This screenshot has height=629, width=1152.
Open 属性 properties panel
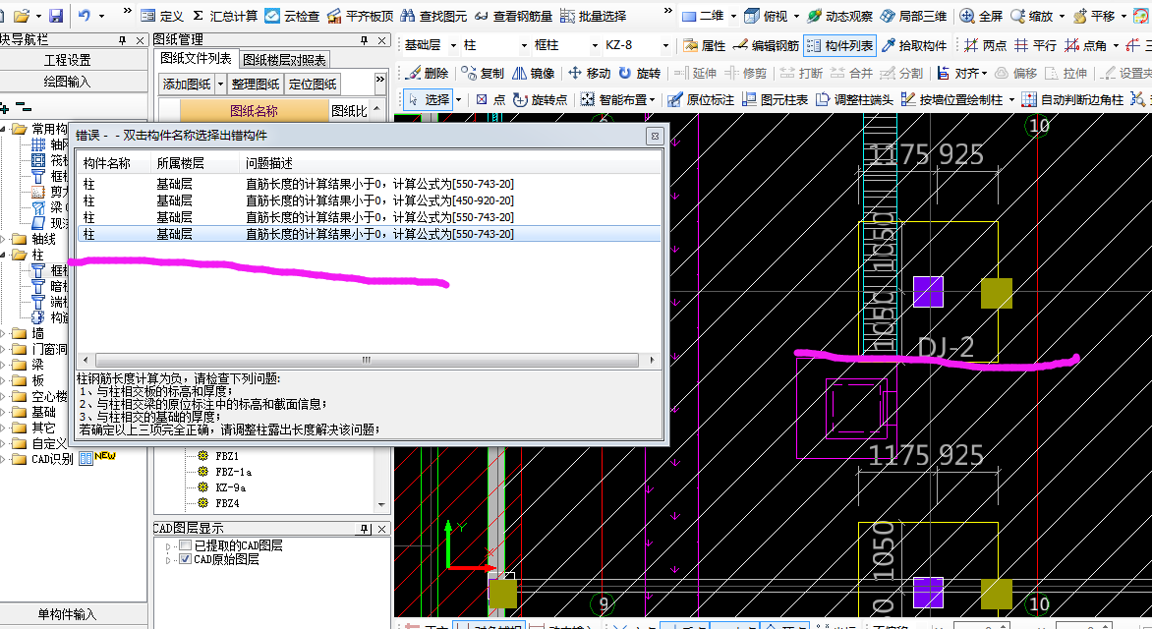(x=705, y=45)
